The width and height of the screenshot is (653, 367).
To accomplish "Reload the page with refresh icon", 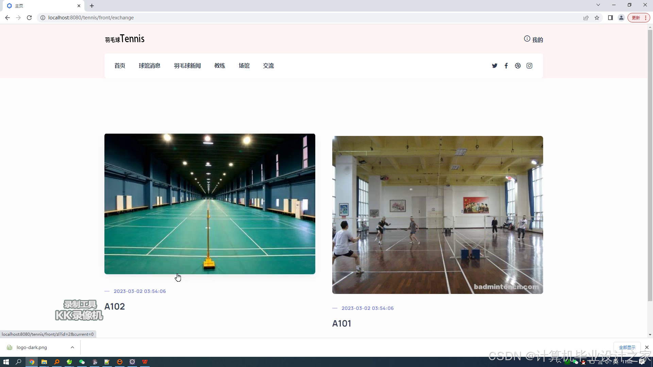I will click(x=29, y=18).
